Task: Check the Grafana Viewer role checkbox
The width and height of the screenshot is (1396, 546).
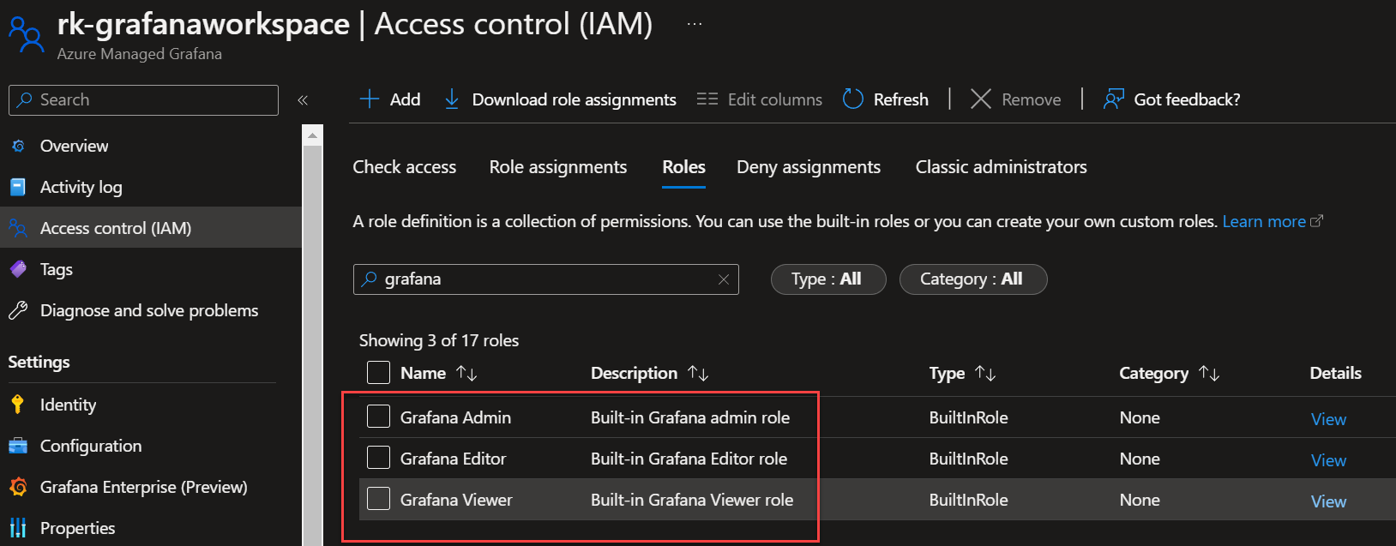Action: point(378,499)
